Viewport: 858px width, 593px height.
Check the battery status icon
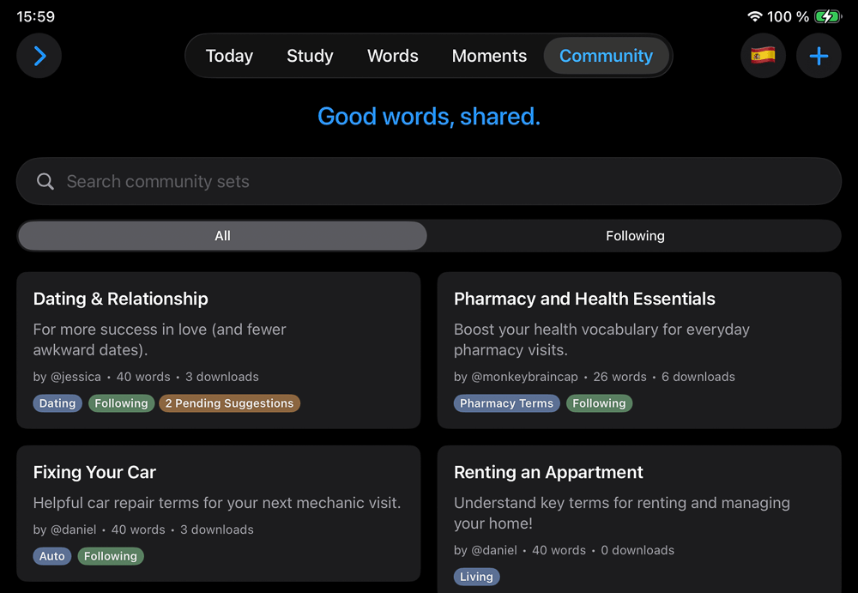coord(828,16)
